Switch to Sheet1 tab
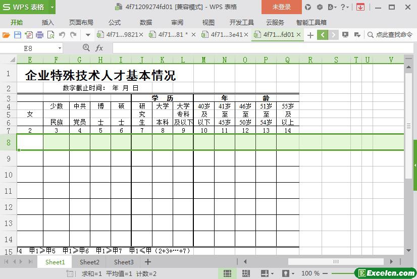Screen dimensions: 417x279 (55, 262)
